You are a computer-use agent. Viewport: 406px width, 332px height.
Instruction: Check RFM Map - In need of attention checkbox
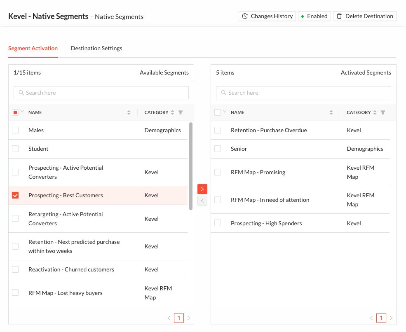(218, 200)
